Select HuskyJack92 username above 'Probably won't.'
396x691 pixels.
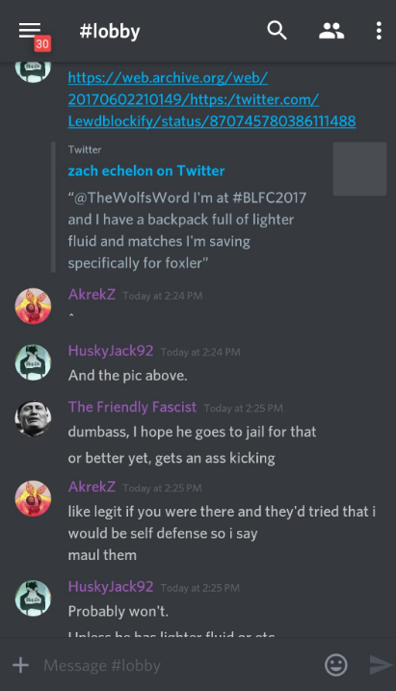coord(111,587)
